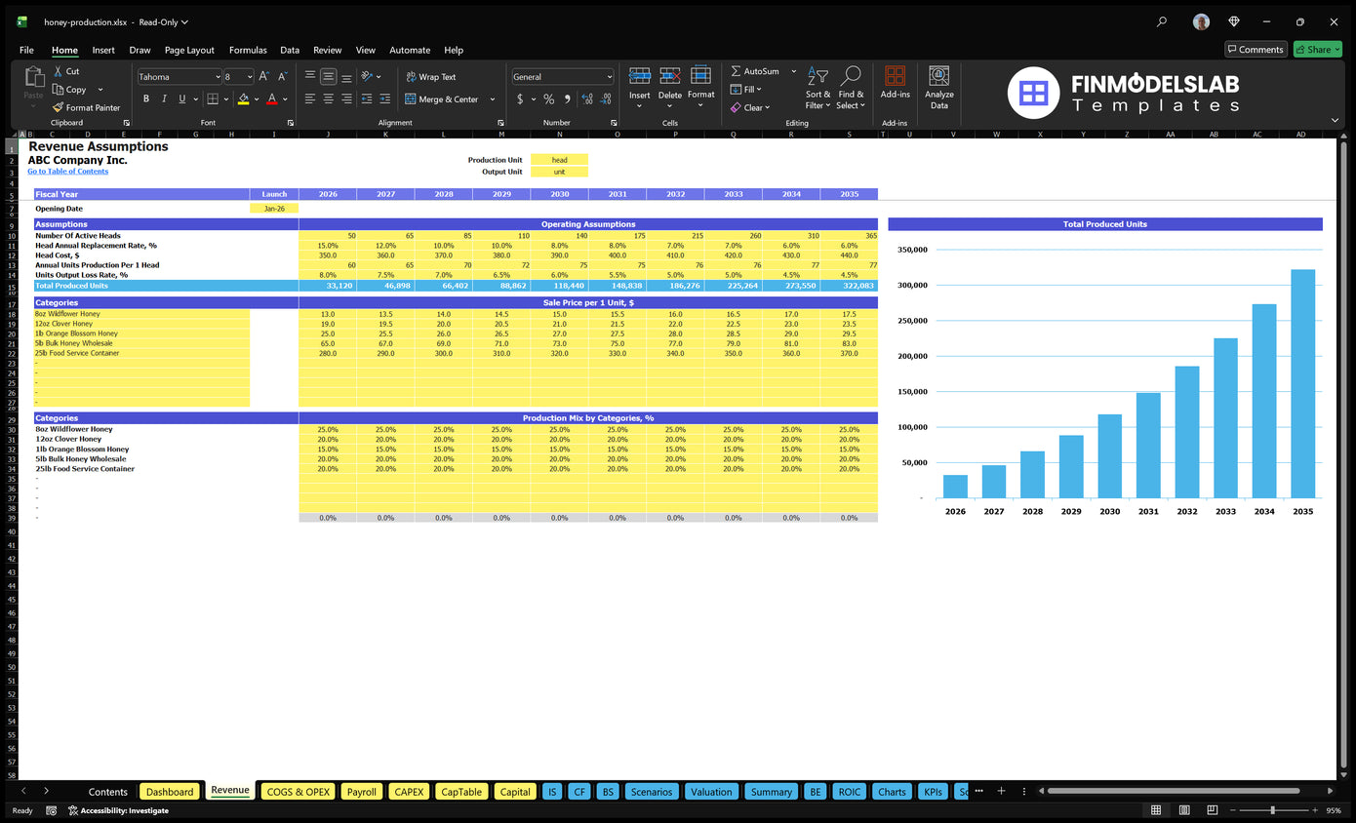
Task: Open the File menu
Action: click(x=26, y=50)
